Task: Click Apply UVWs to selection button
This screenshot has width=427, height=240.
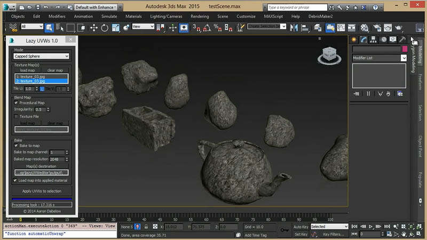Action: (42, 191)
